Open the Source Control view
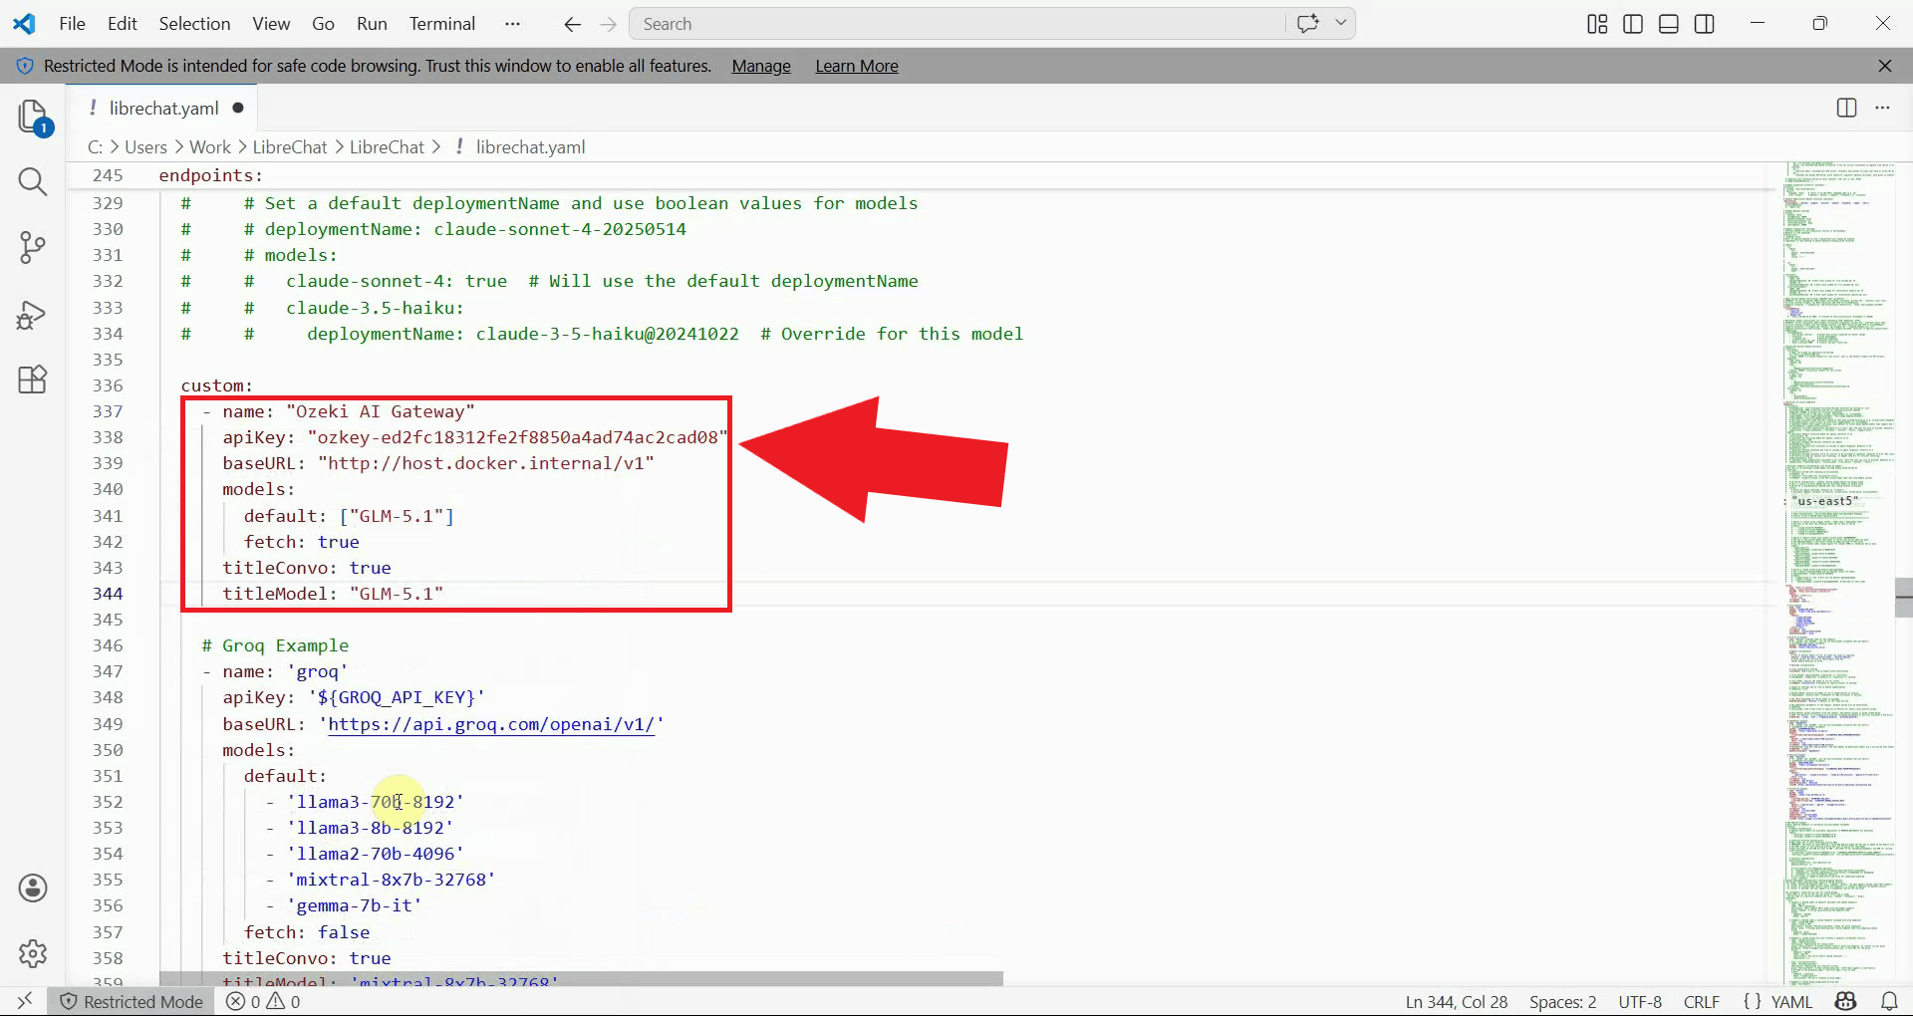Image resolution: width=1913 pixels, height=1016 pixels. [33, 248]
